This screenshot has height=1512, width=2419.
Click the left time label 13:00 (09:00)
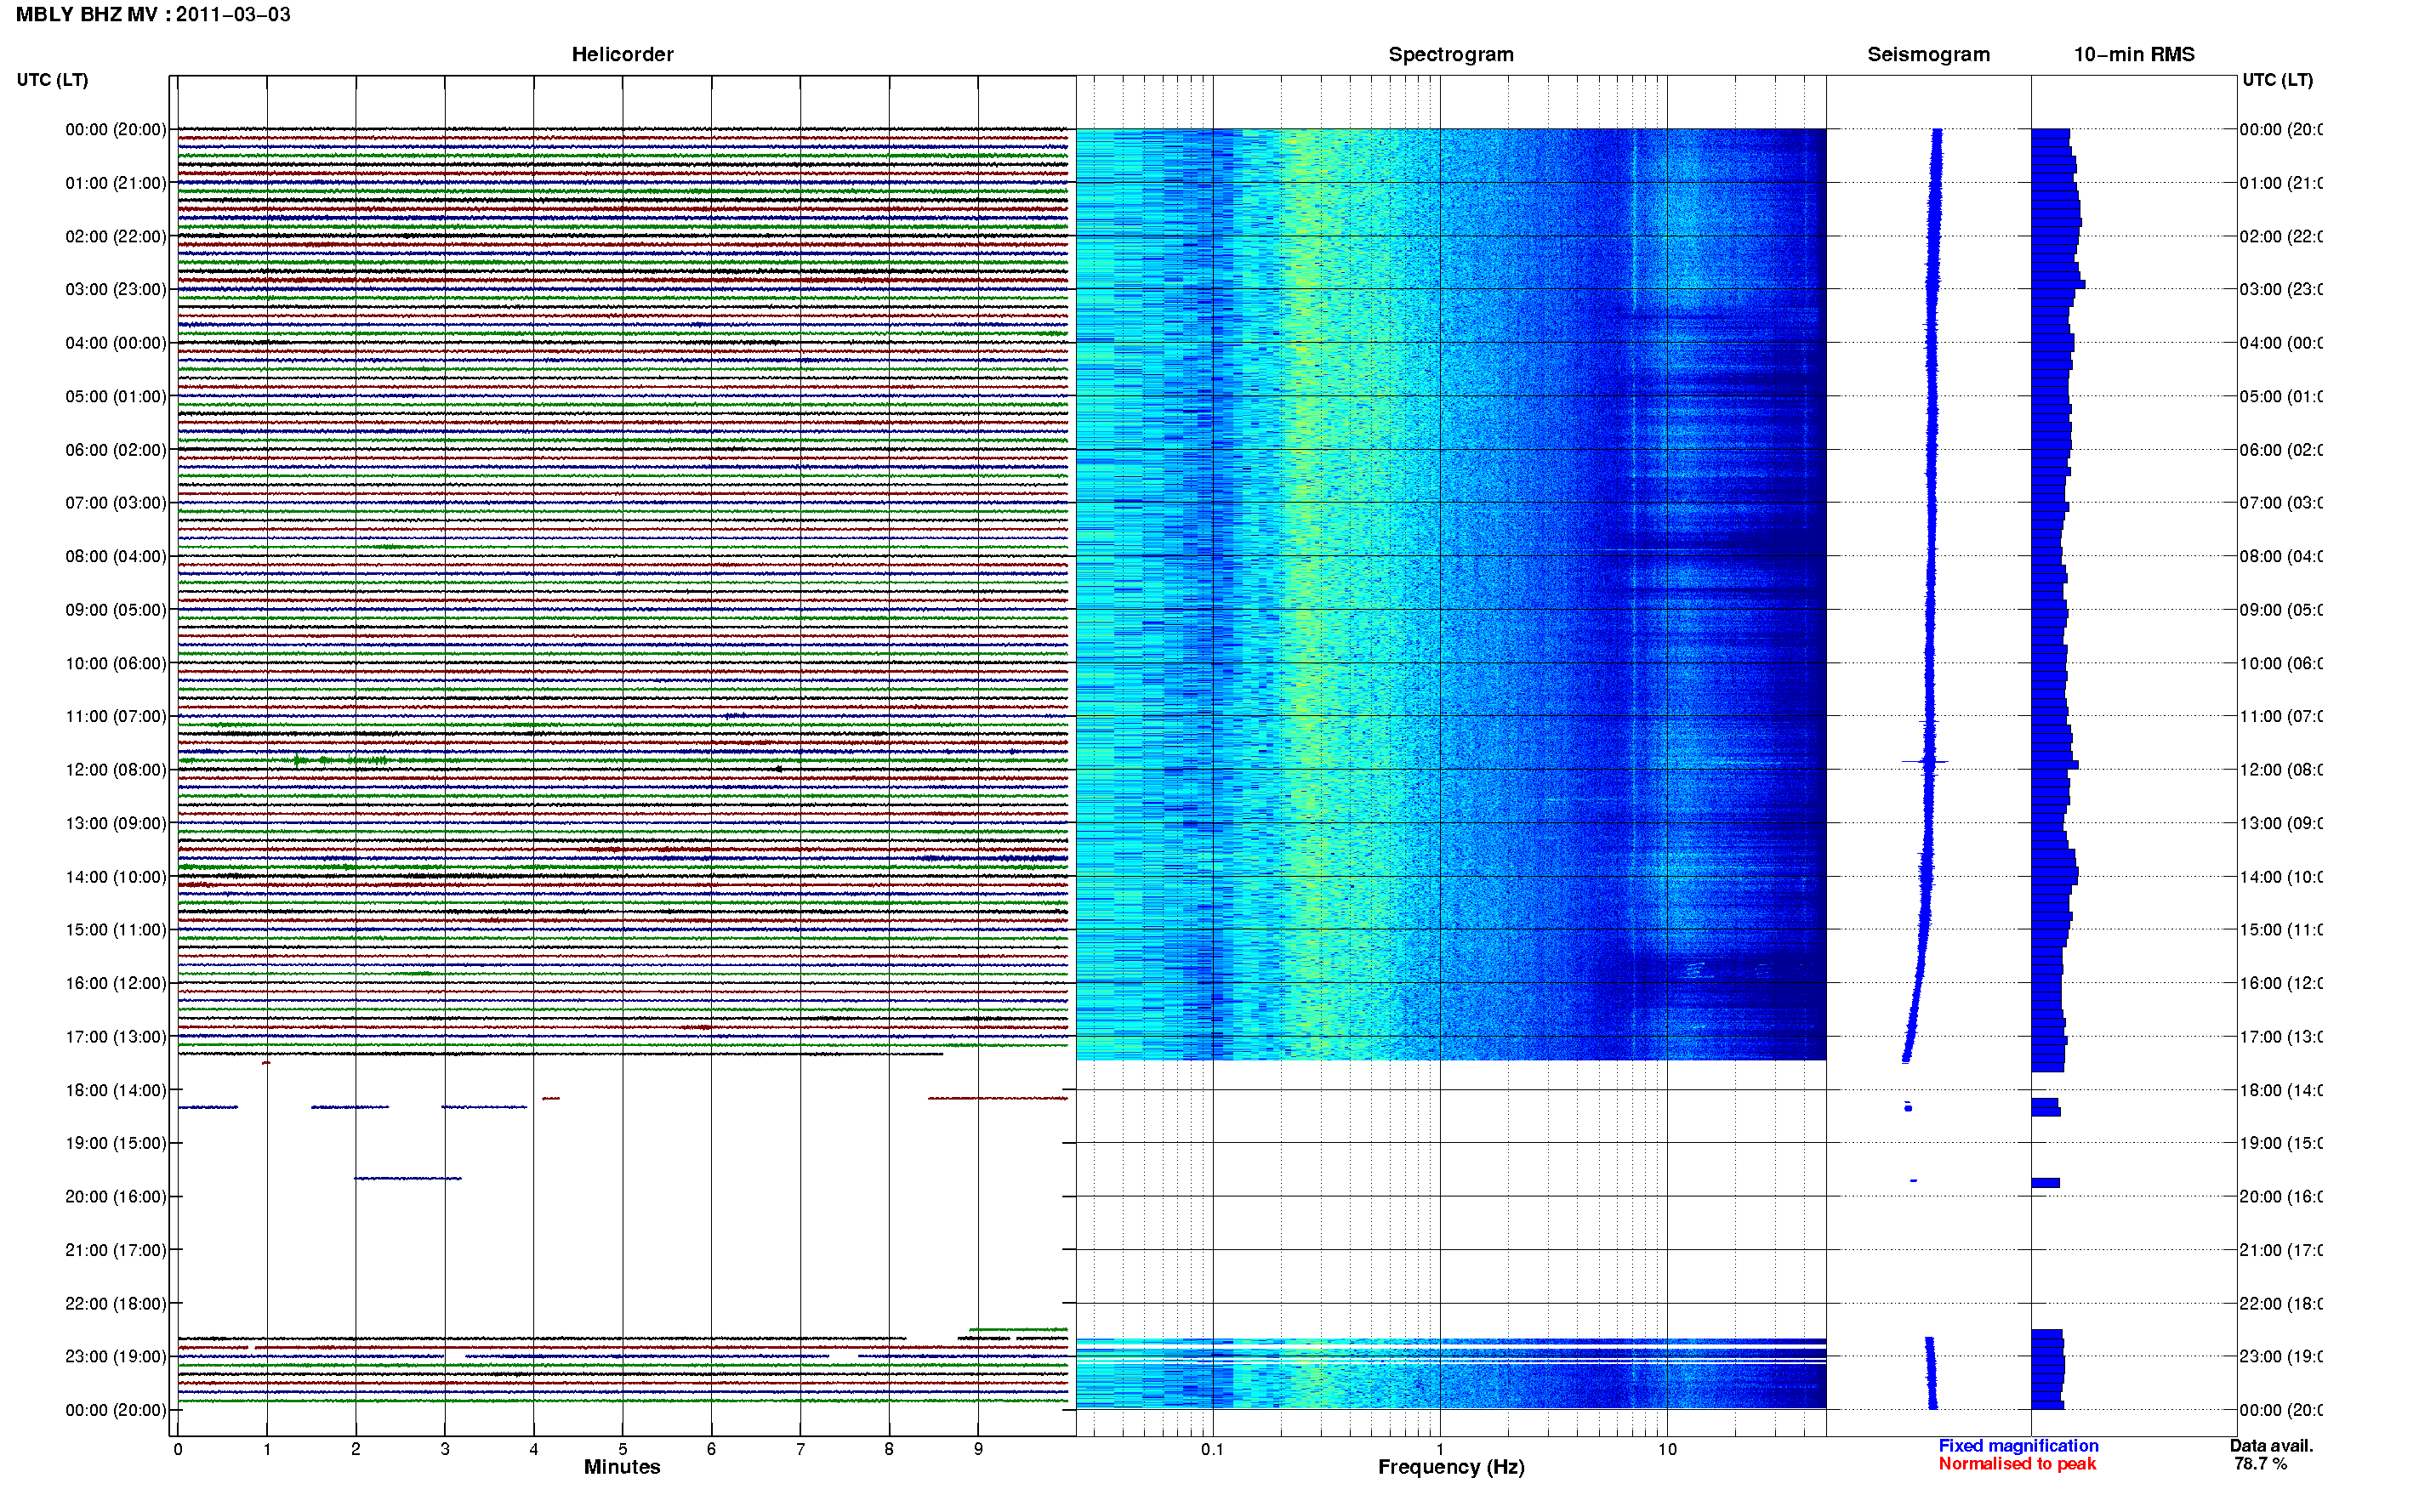coord(116,823)
